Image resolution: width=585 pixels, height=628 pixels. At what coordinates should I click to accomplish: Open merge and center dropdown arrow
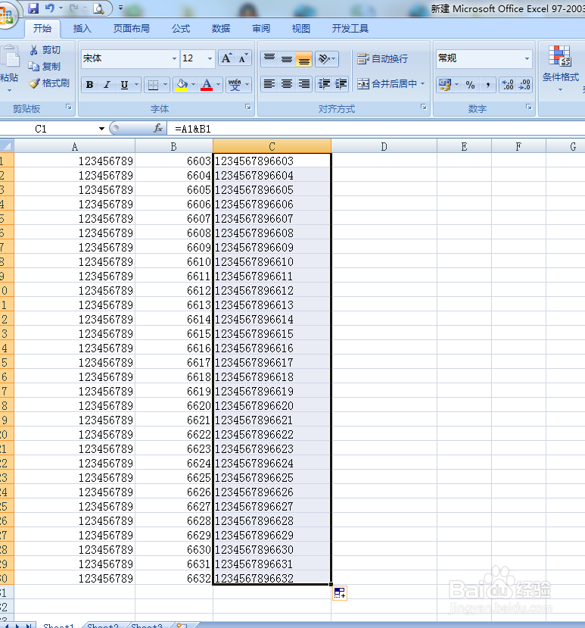point(422,83)
